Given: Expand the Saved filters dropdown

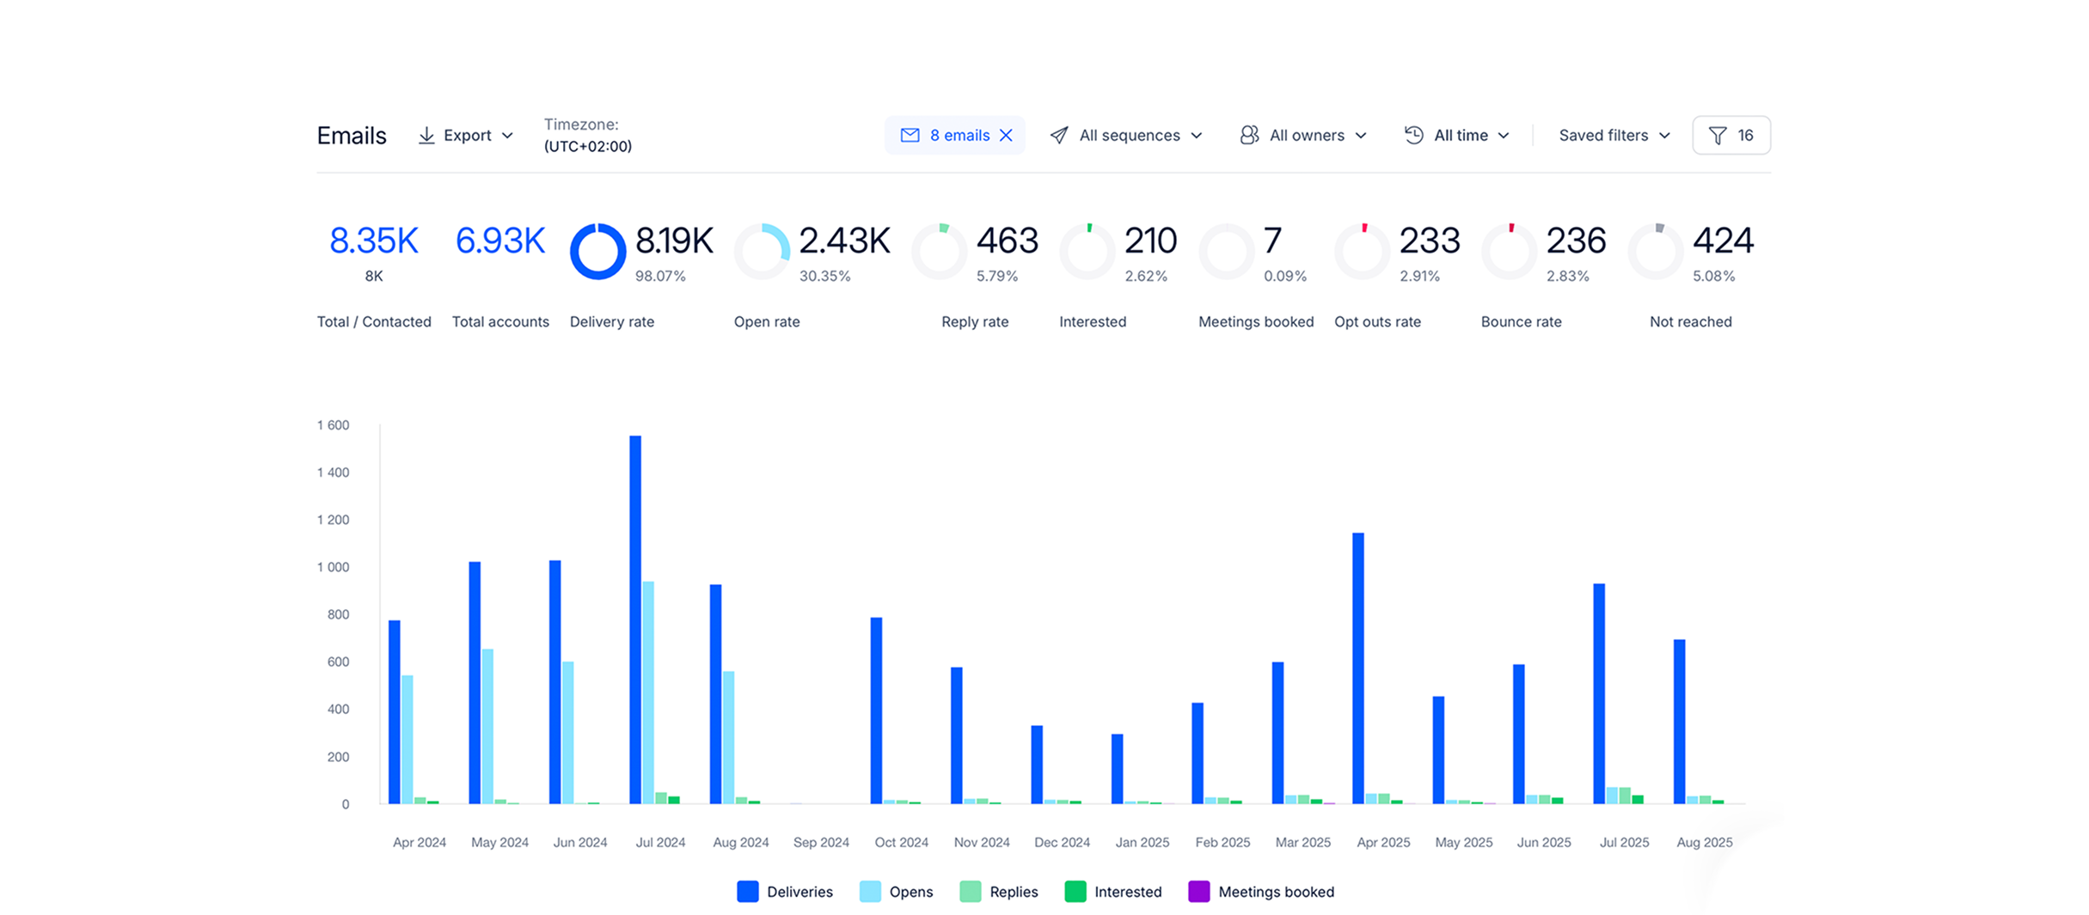Looking at the screenshot, I should click(1614, 136).
